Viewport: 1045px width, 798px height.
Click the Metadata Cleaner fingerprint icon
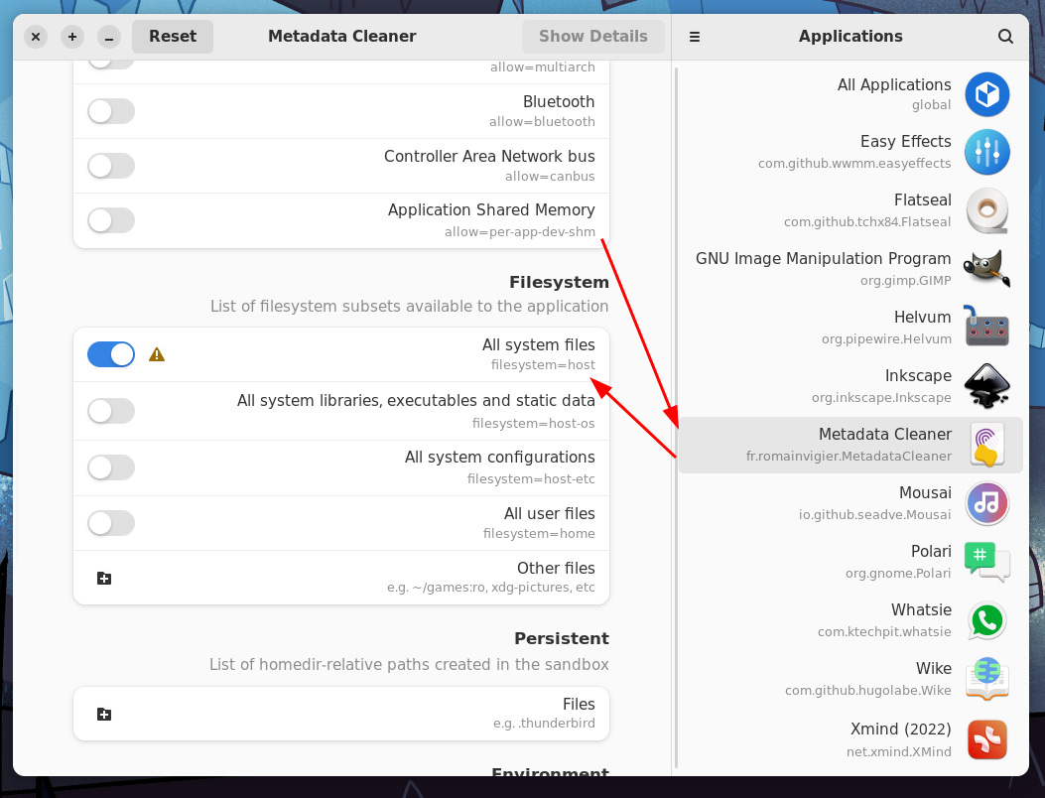tap(987, 445)
